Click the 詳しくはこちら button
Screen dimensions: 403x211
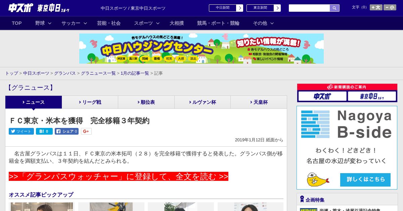(x=365, y=180)
